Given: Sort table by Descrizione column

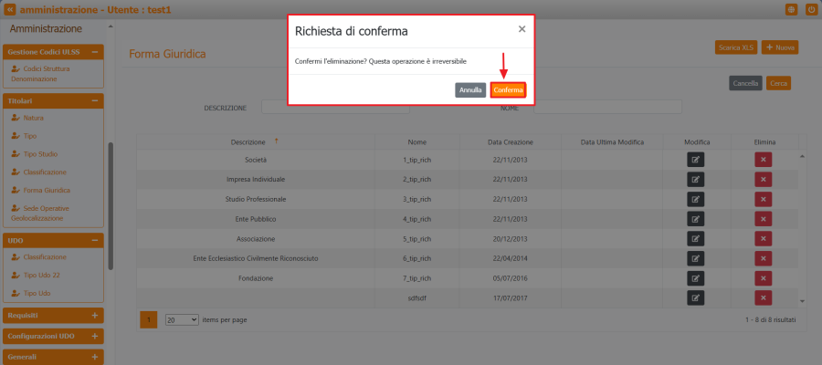Looking at the screenshot, I should 248,142.
